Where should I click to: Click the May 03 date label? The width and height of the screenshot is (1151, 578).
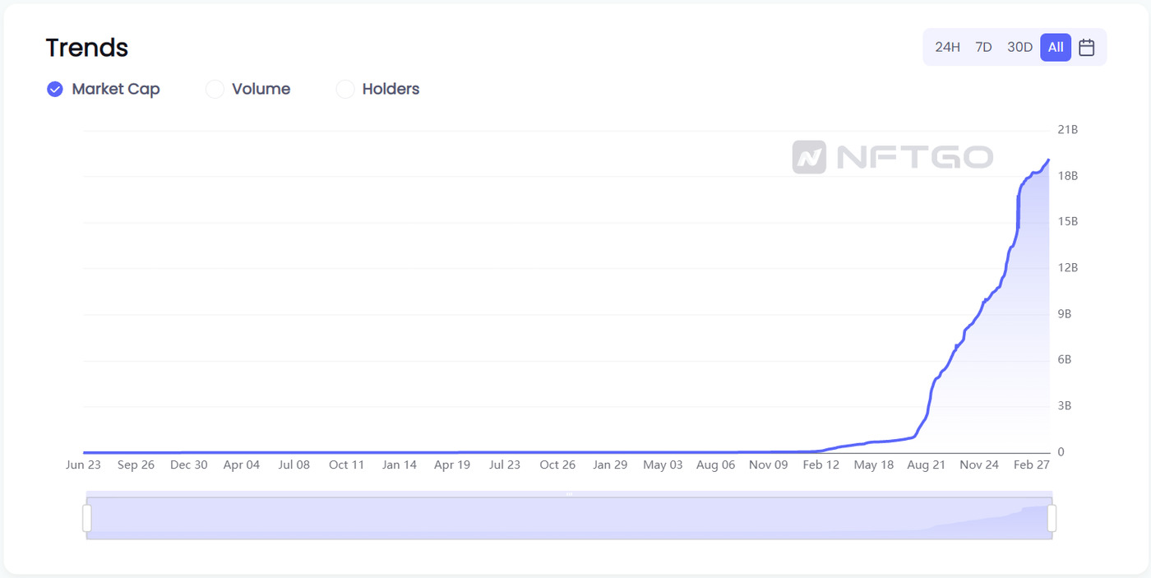(x=663, y=465)
